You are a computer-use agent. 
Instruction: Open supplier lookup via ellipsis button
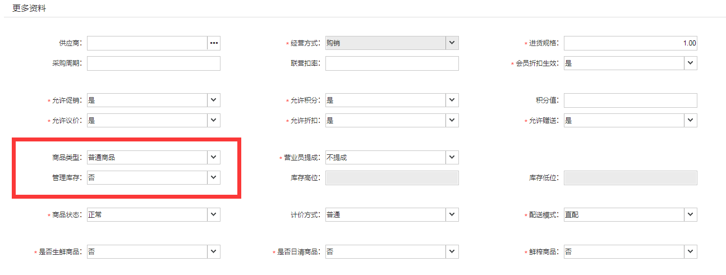point(214,43)
